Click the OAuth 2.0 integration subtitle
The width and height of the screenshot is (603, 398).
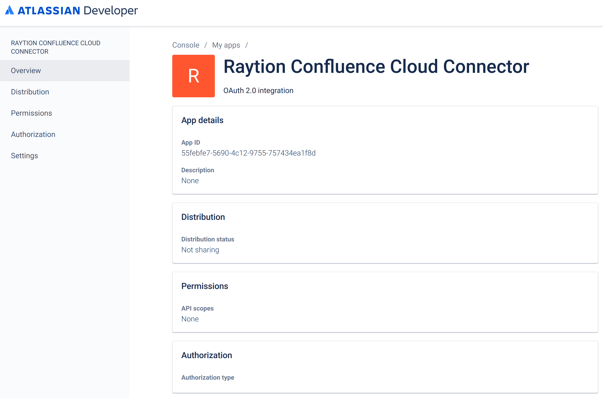[258, 91]
